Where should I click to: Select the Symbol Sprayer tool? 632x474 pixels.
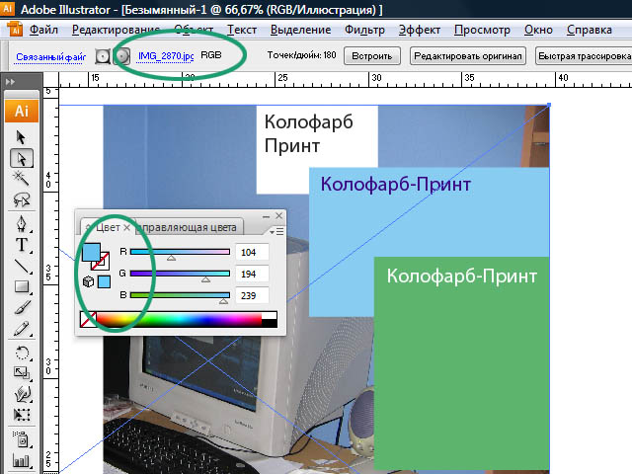21,439
